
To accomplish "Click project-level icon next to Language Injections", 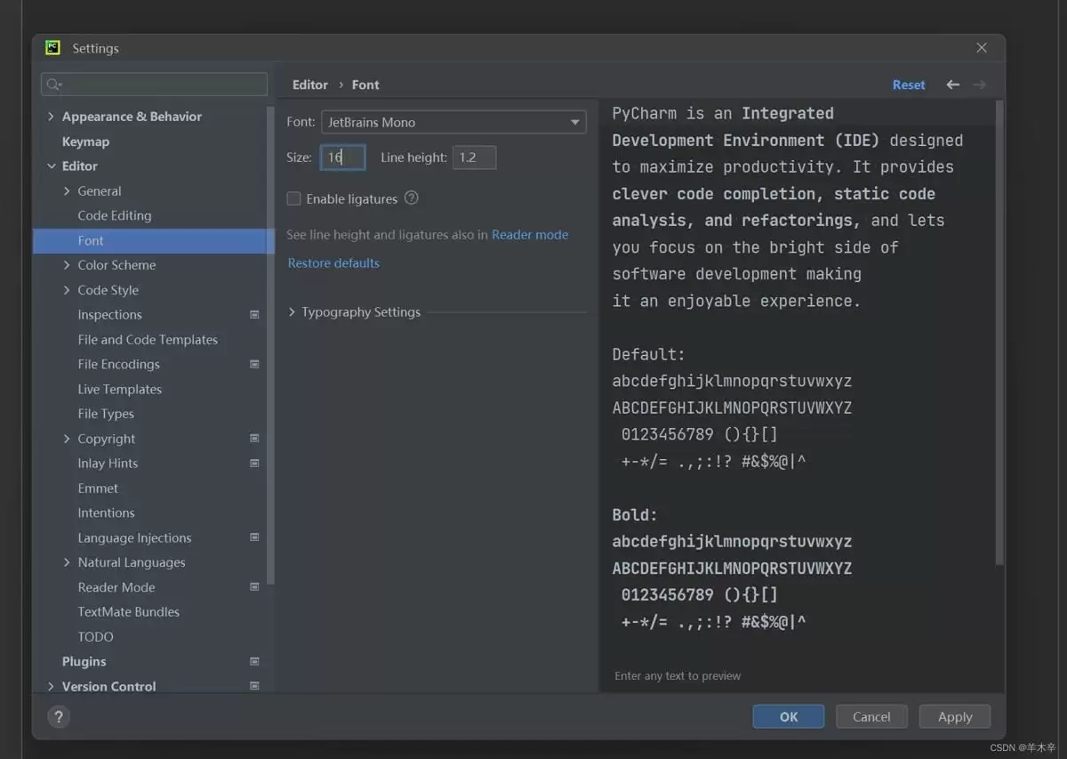I will click(254, 537).
